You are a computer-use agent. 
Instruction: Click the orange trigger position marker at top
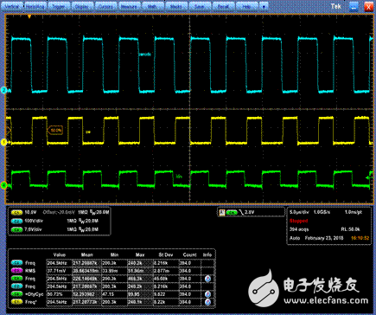(29, 16)
